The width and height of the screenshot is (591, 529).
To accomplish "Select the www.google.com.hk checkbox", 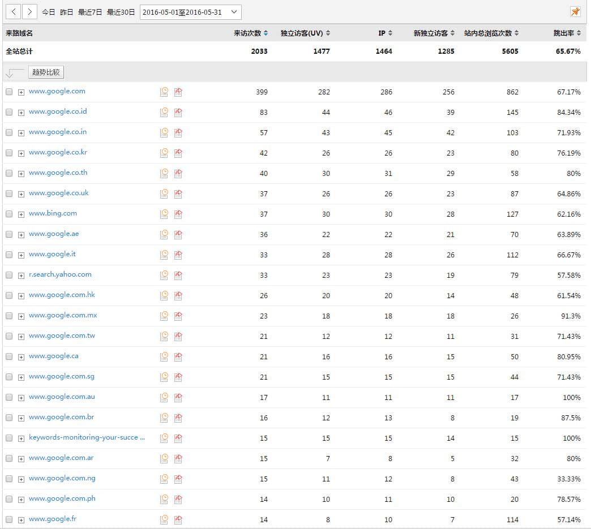I will click(x=9, y=295).
